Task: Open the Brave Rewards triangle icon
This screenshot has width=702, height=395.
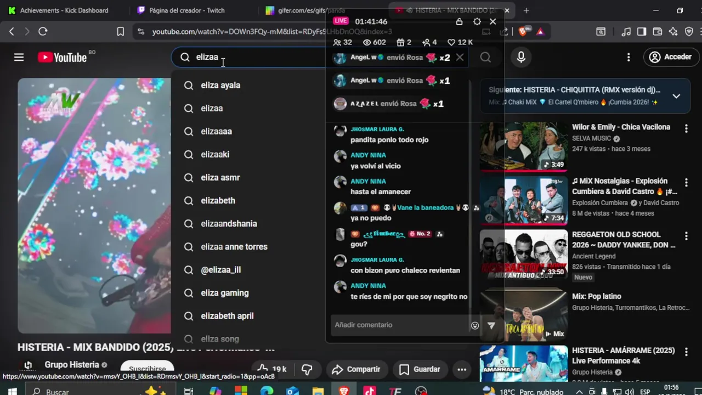Action: (540, 32)
